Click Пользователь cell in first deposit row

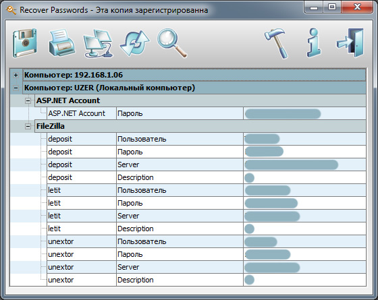tap(180, 139)
